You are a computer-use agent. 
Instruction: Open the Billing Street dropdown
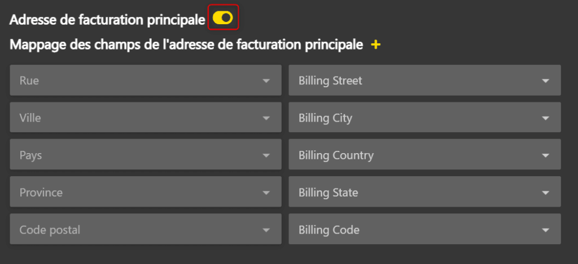(x=424, y=80)
